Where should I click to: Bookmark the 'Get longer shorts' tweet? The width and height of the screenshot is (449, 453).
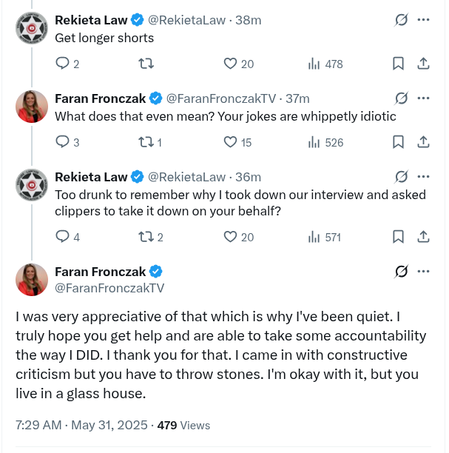click(x=398, y=64)
